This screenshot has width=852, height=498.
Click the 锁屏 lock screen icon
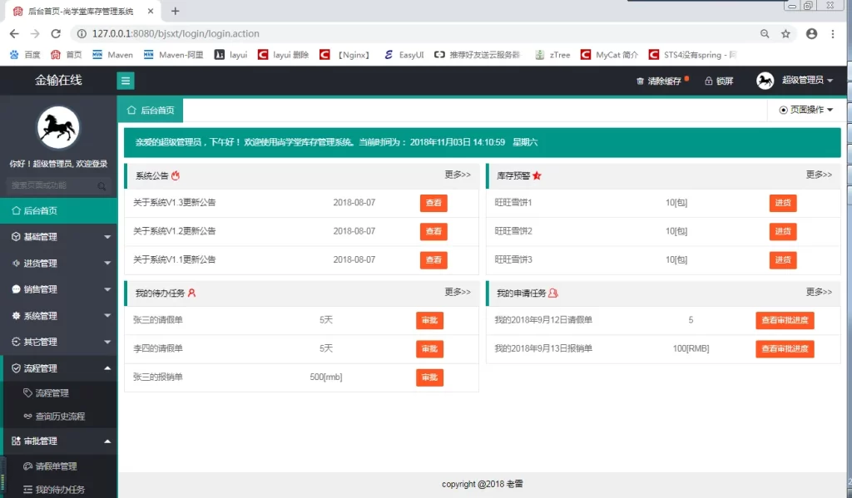click(709, 82)
